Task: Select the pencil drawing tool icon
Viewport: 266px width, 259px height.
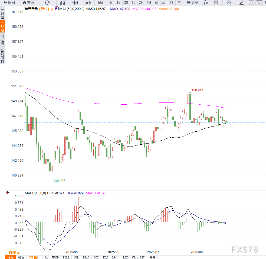Action: tap(242, 3)
